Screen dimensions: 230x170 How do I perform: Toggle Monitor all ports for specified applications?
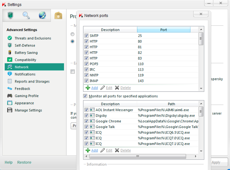pyautogui.click(x=85, y=96)
